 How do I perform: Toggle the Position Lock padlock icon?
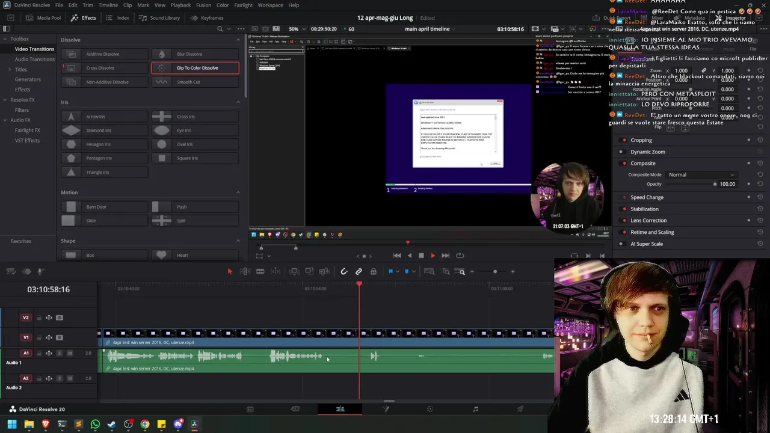[x=374, y=272]
